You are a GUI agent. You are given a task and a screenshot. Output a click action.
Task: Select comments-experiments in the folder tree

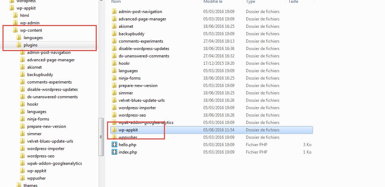[x=49, y=82]
